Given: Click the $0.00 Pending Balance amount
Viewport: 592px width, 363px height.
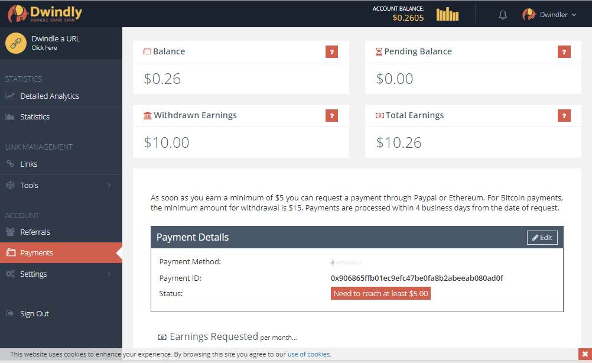Looking at the screenshot, I should (x=395, y=79).
